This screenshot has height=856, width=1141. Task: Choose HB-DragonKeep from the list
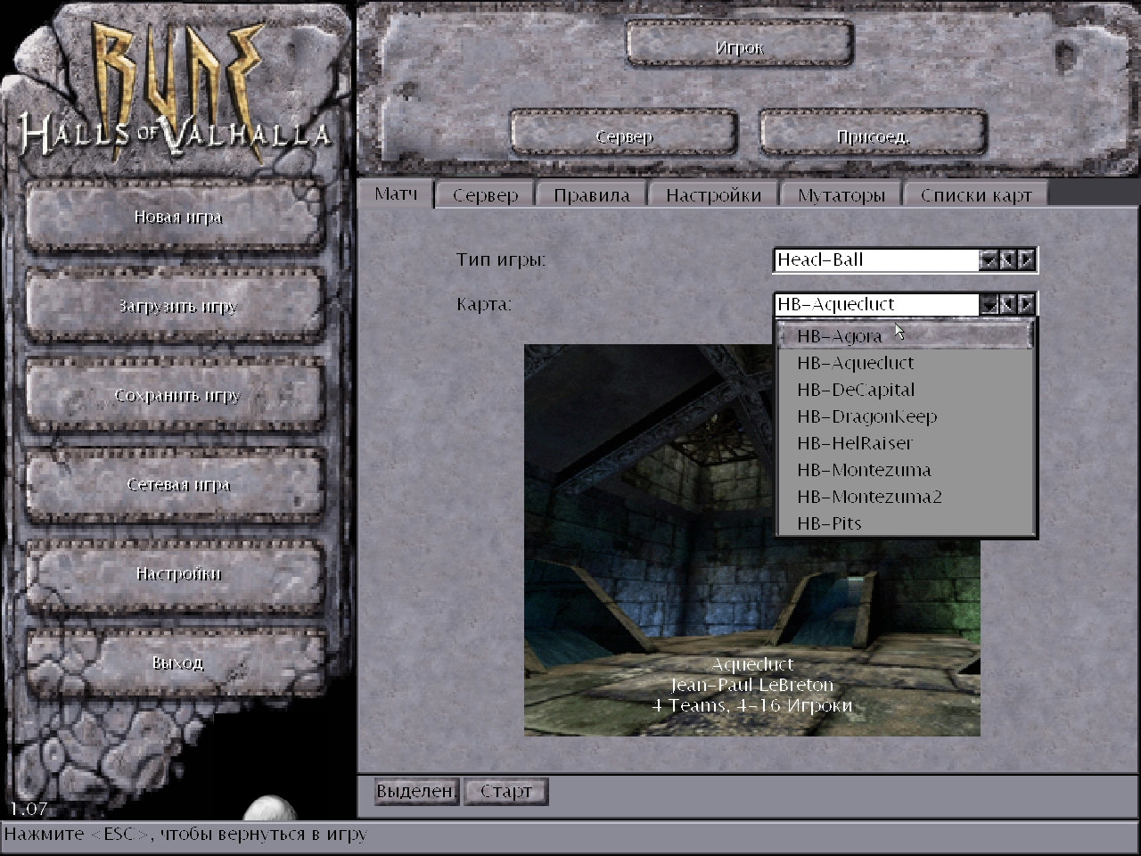point(906,416)
